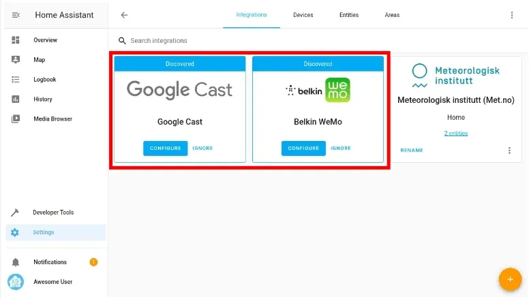Click the Home Assistant title

click(64, 15)
